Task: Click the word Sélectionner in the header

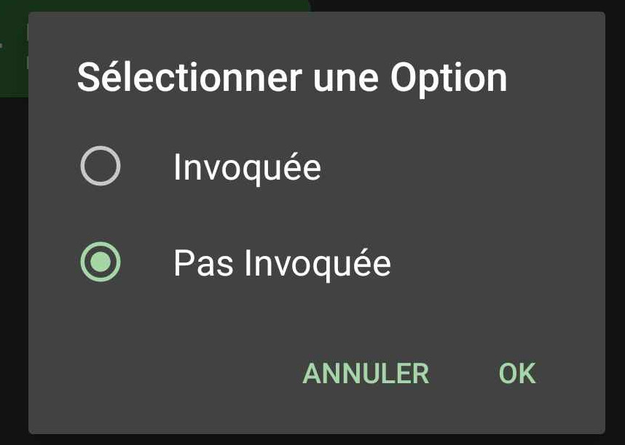Action: (189, 77)
